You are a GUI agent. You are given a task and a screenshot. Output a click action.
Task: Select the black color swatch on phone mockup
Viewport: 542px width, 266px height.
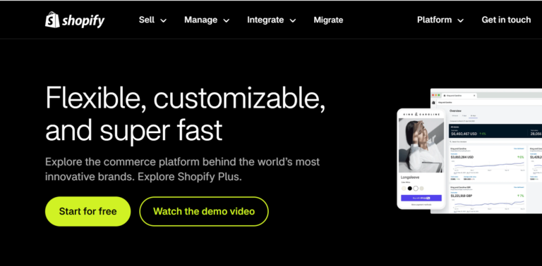point(410,189)
